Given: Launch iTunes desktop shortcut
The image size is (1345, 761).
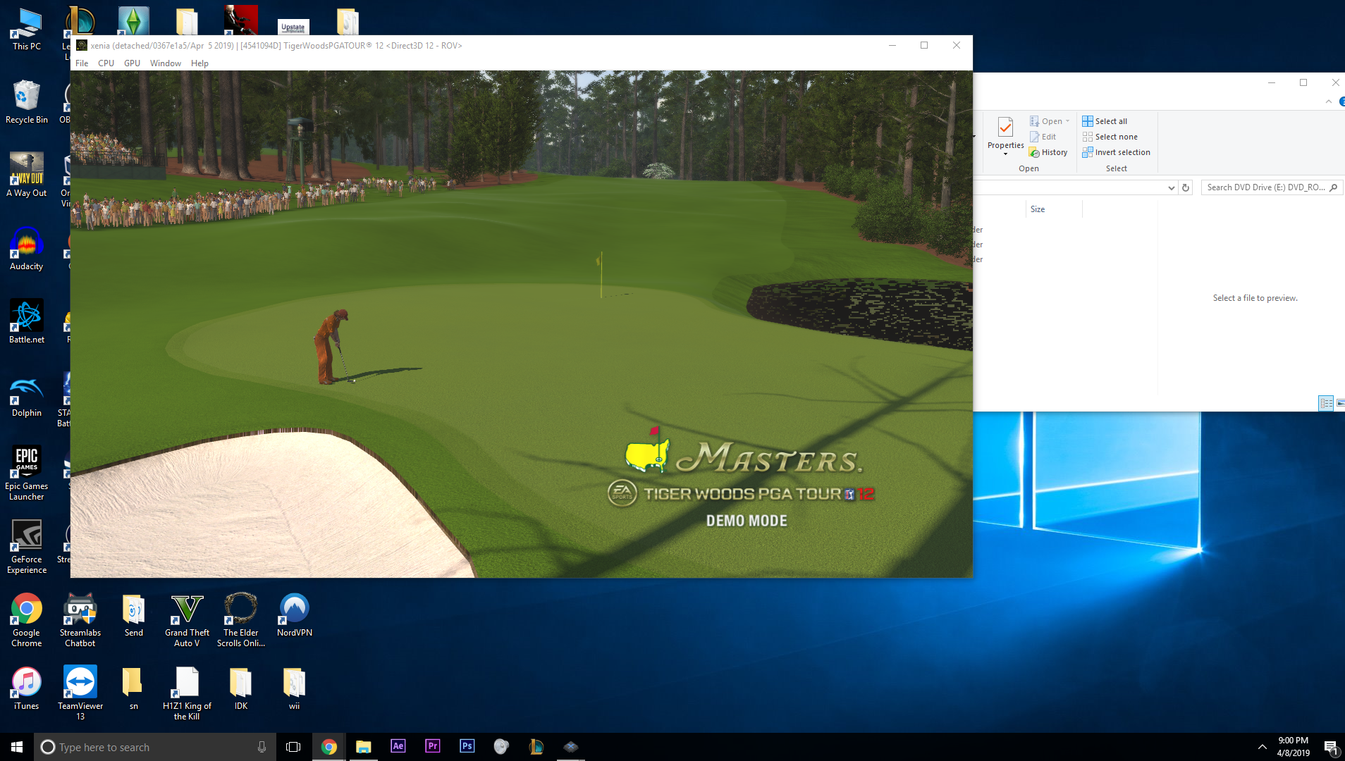Looking at the screenshot, I should point(27,688).
